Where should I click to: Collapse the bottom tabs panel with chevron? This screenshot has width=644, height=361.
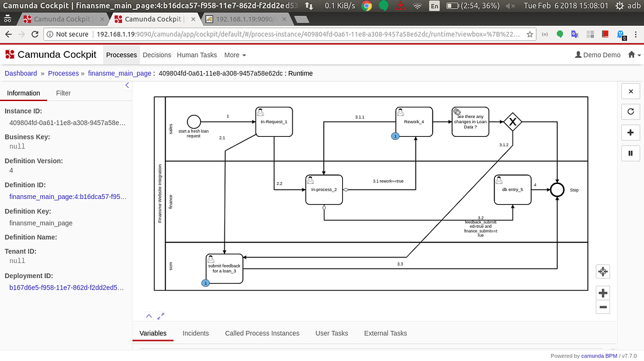pos(148,316)
